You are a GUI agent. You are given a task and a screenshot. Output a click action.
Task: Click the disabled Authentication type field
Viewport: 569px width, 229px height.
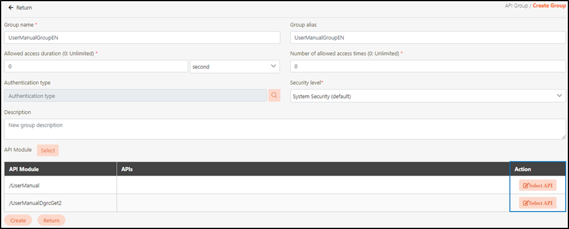136,96
